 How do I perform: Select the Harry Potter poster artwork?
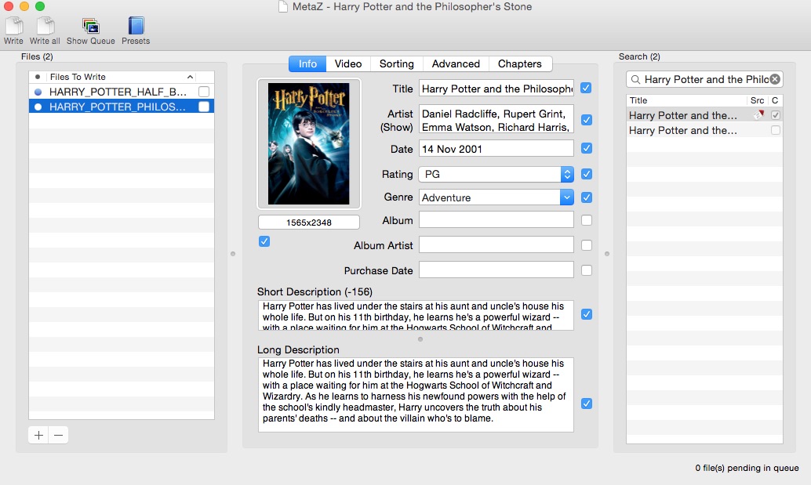pyautogui.click(x=309, y=143)
